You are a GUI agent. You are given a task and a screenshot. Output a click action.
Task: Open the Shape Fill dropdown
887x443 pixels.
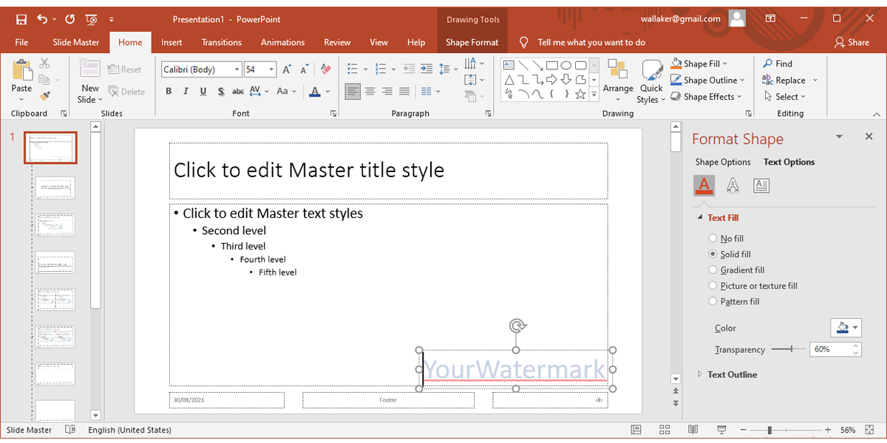(x=725, y=63)
